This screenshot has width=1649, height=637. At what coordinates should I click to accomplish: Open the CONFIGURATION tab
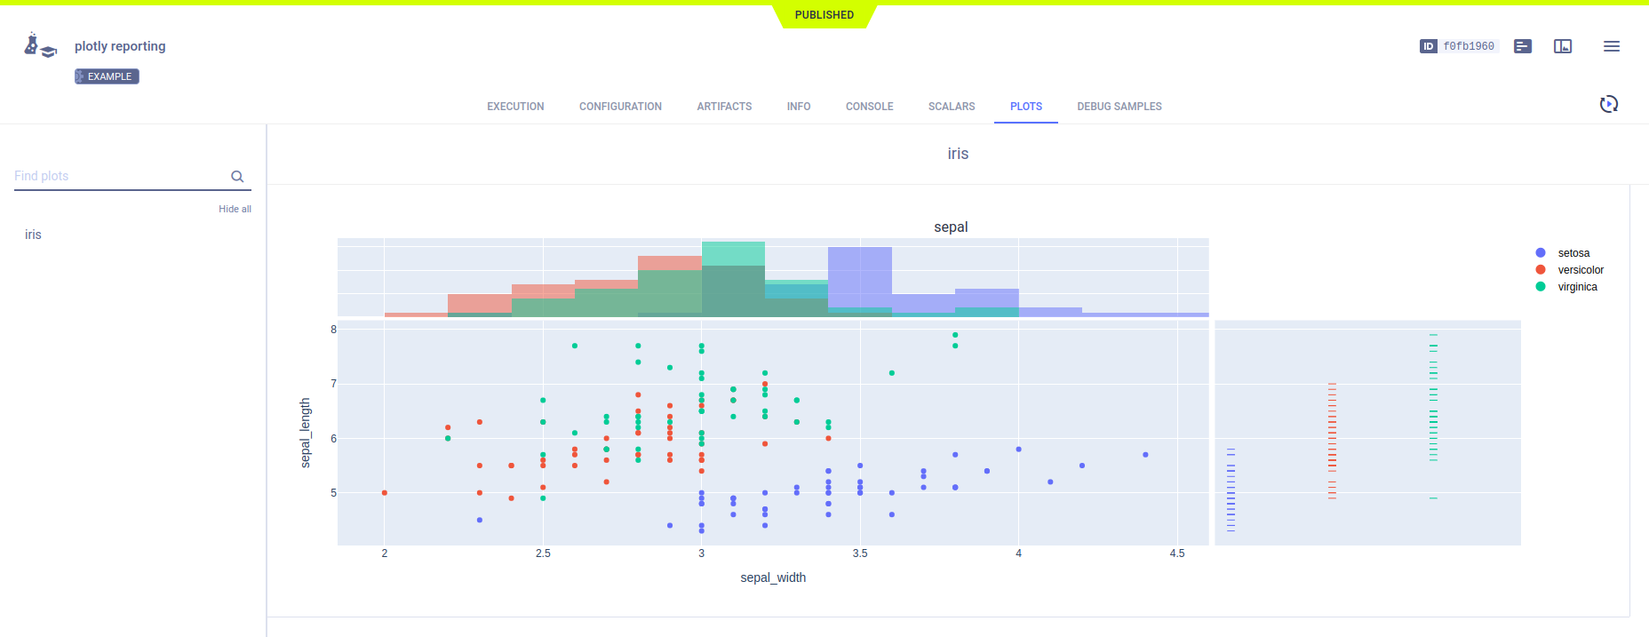620,107
